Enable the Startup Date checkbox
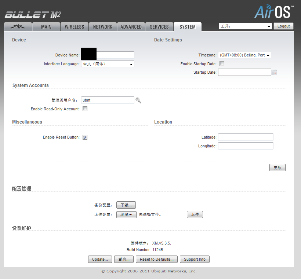 222,64
